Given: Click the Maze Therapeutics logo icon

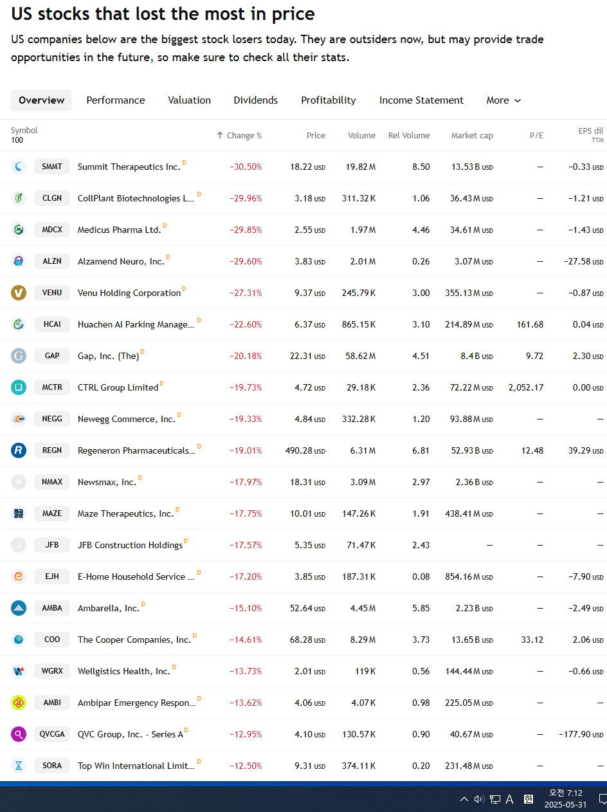Looking at the screenshot, I should coord(19,513).
